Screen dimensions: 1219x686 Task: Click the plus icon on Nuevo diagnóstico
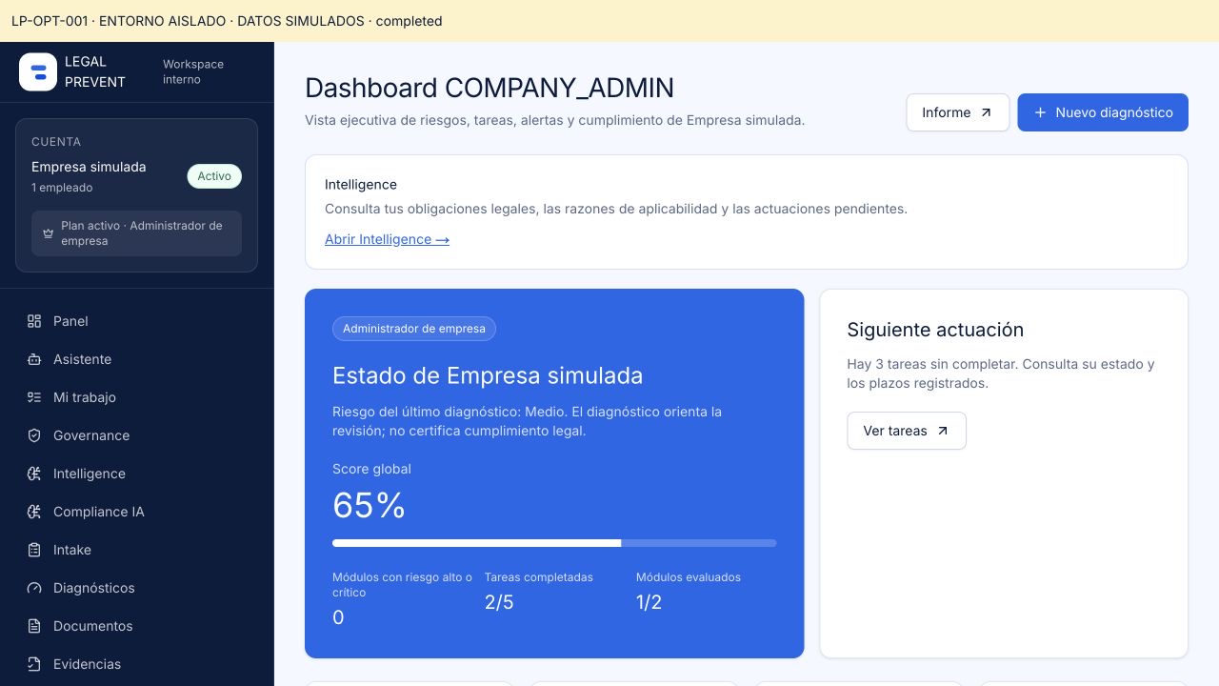coord(1040,112)
